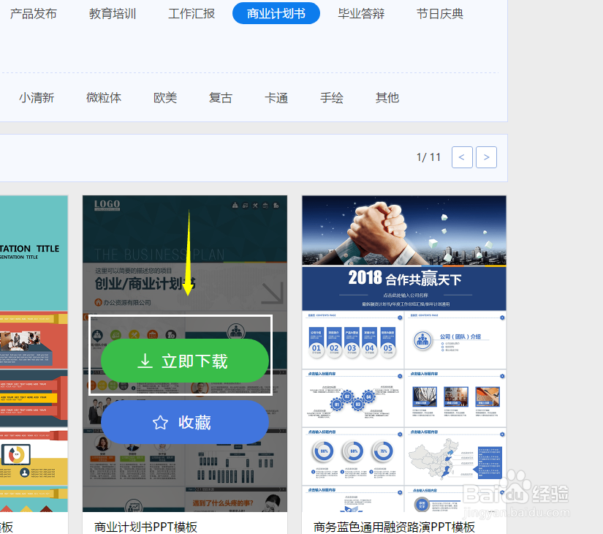Open the teal PRESENTATION TITLE template thumbnail

(x=34, y=354)
